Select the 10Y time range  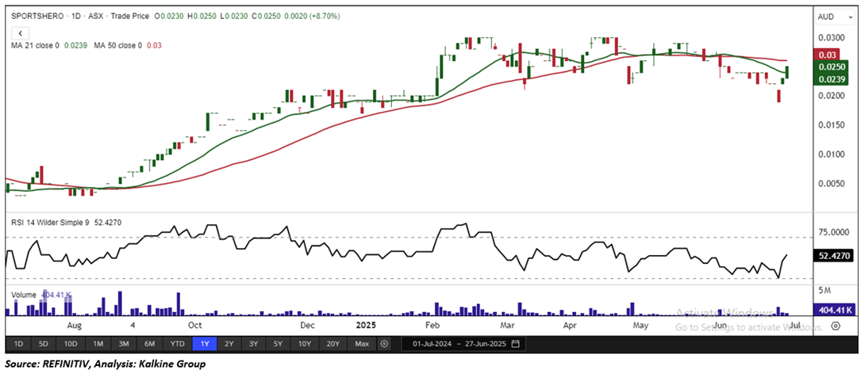(x=304, y=344)
